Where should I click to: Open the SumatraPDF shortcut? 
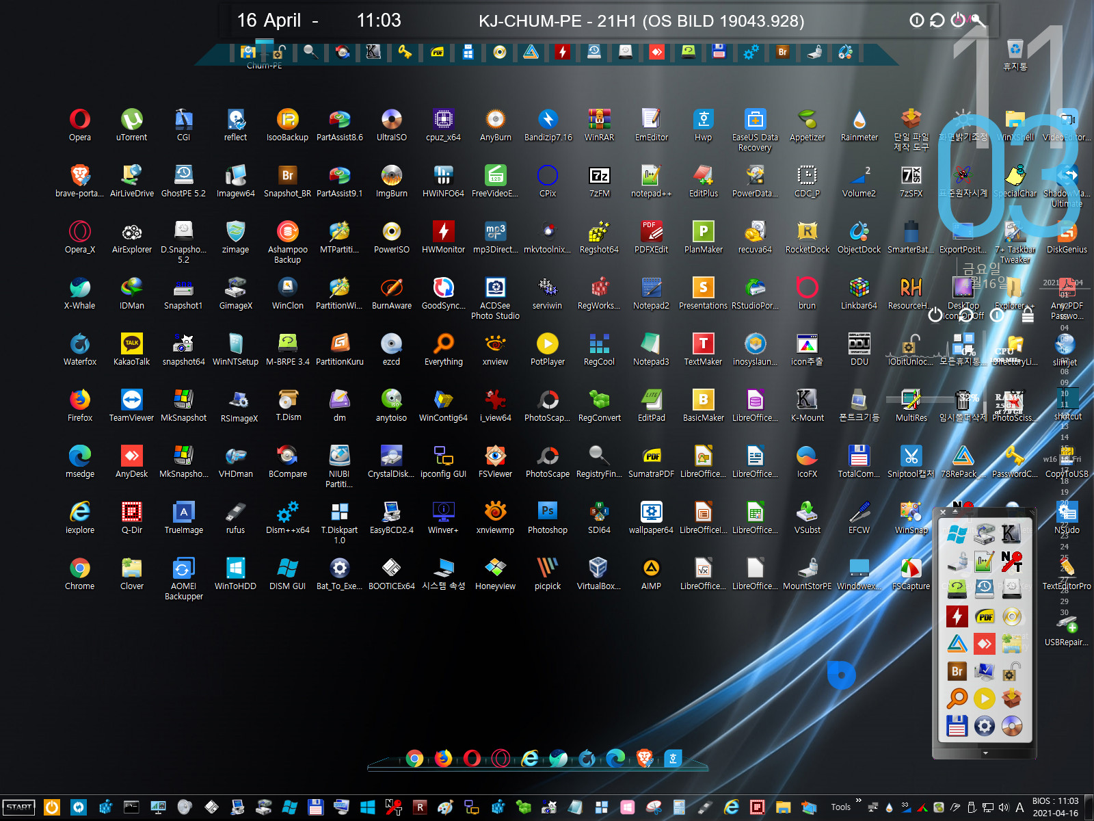point(652,461)
